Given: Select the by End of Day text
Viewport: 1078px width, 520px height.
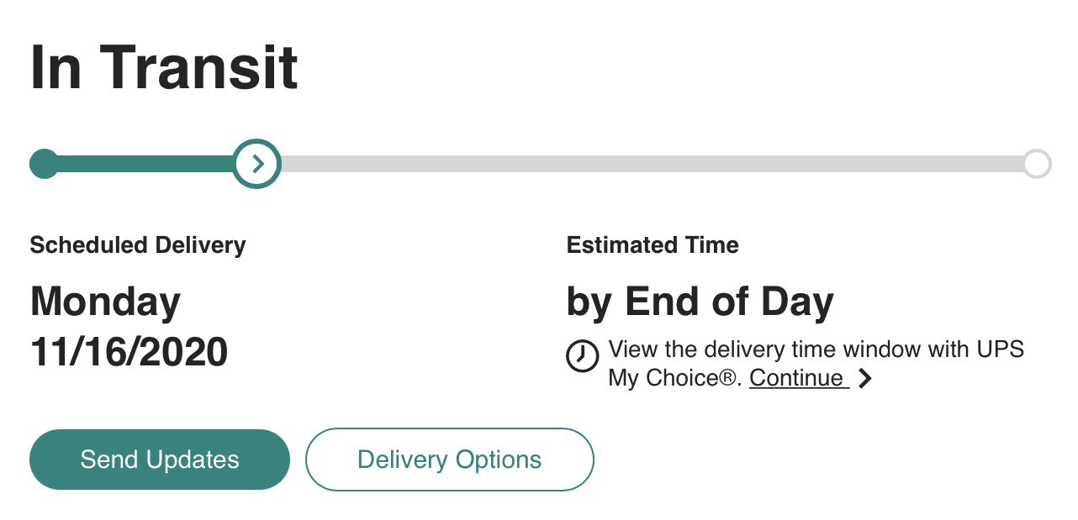Looking at the screenshot, I should (700, 302).
